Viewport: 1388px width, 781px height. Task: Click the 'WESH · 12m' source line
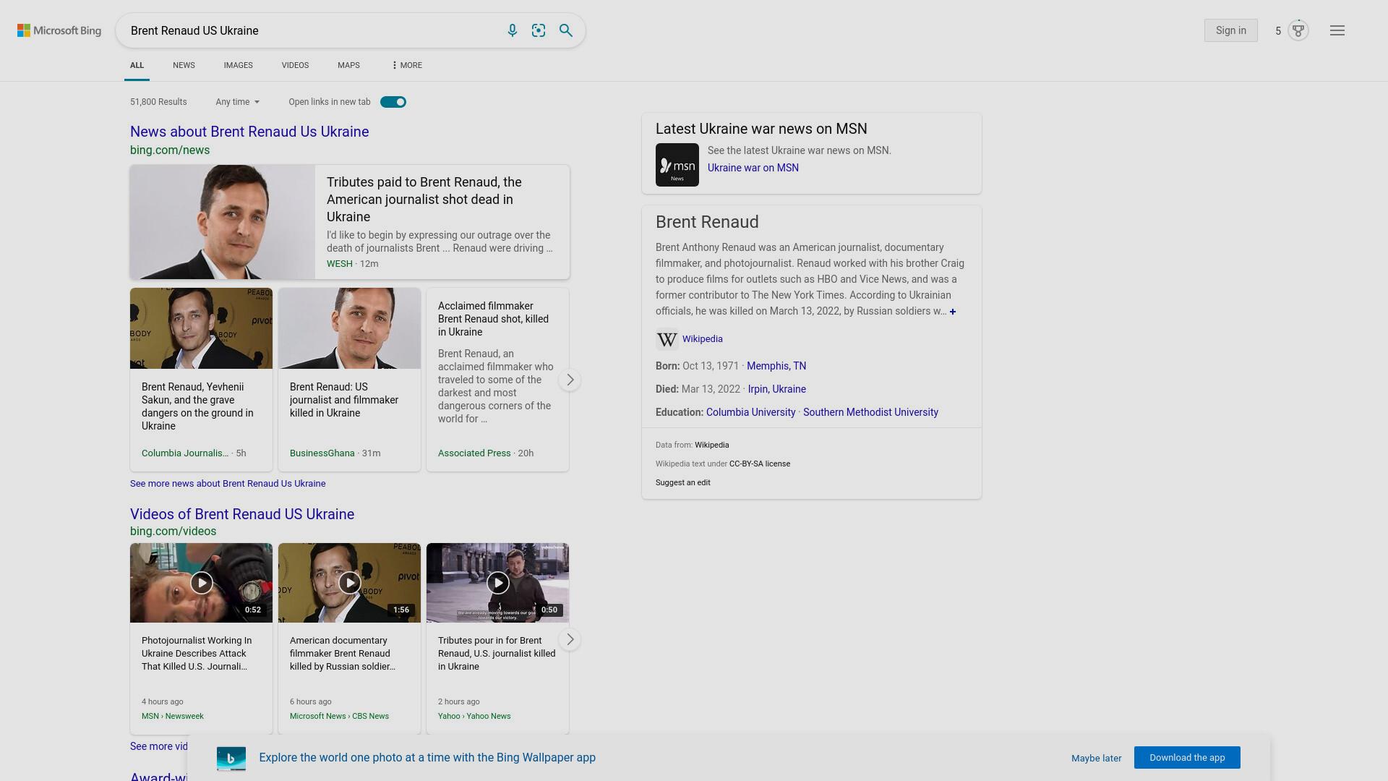(353, 264)
